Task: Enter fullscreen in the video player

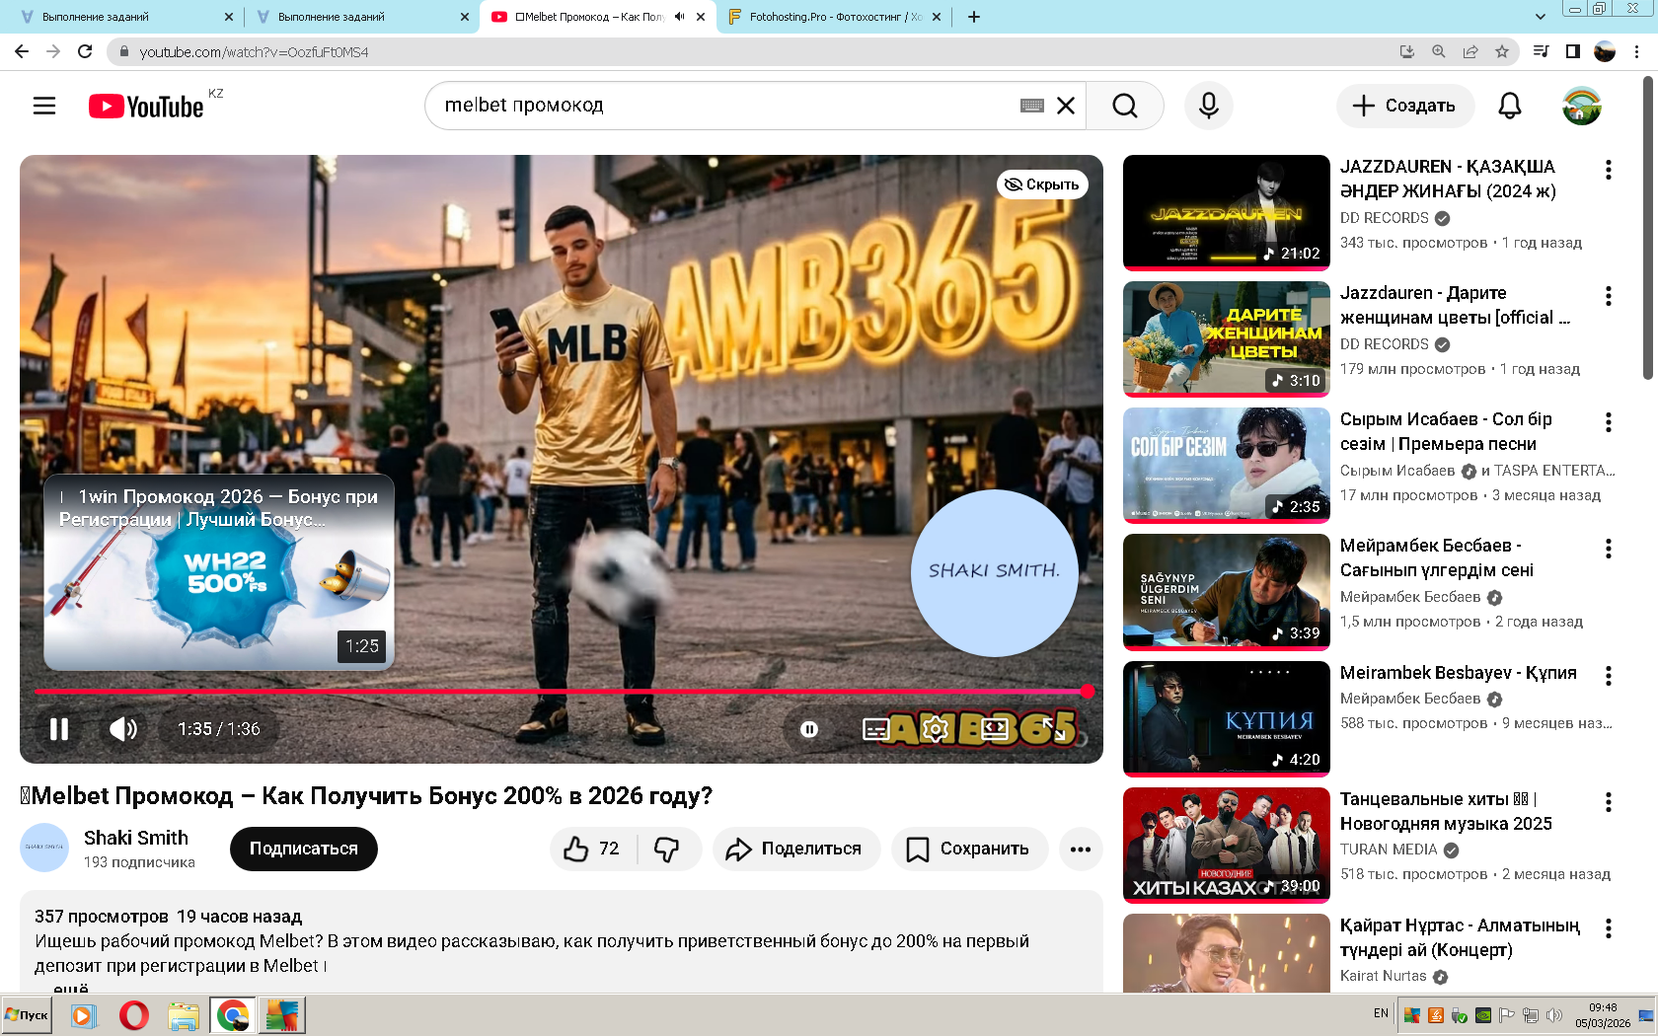Action: [x=1054, y=729]
